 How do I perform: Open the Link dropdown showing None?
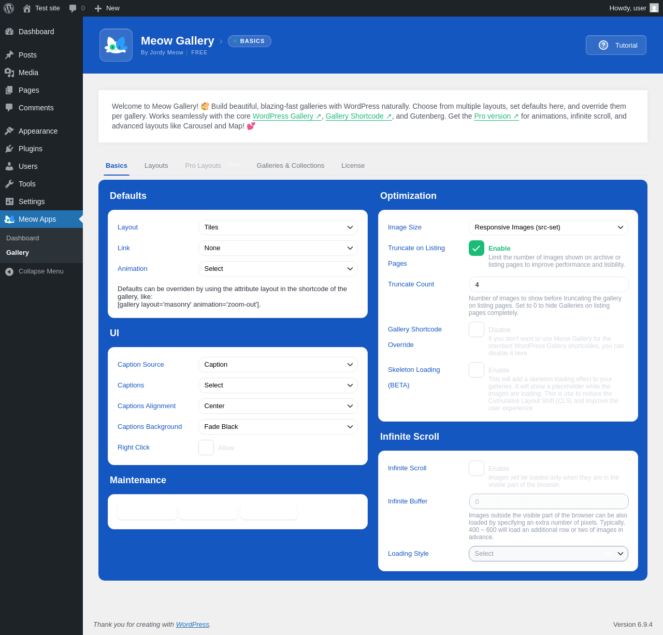pos(278,248)
